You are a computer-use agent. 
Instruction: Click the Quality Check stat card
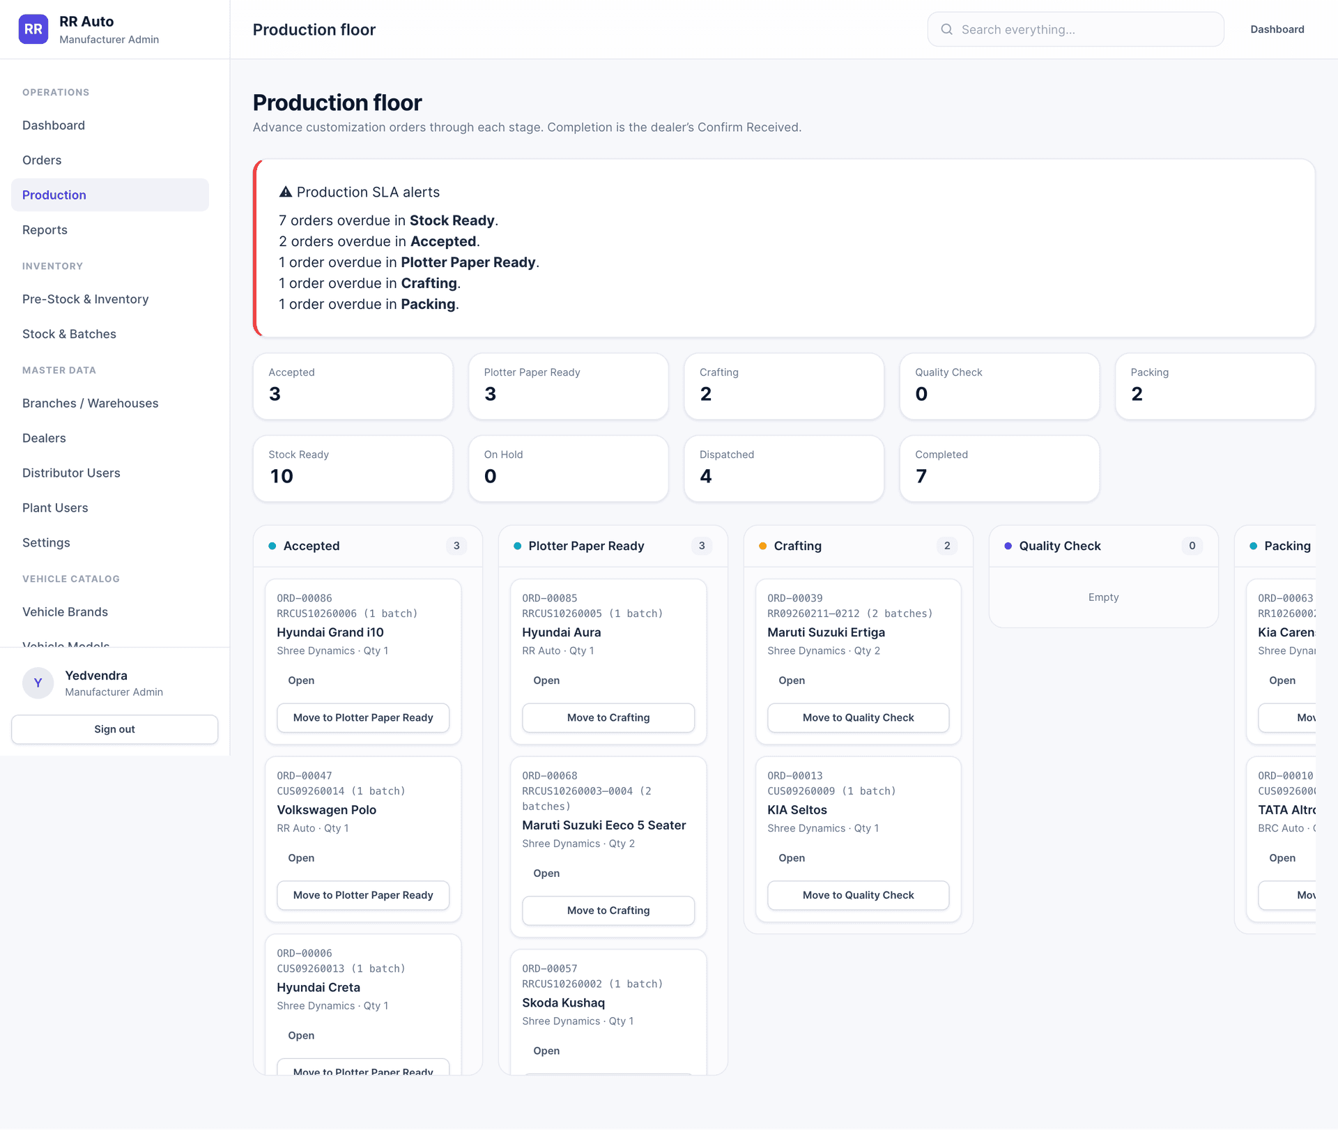pos(999,386)
